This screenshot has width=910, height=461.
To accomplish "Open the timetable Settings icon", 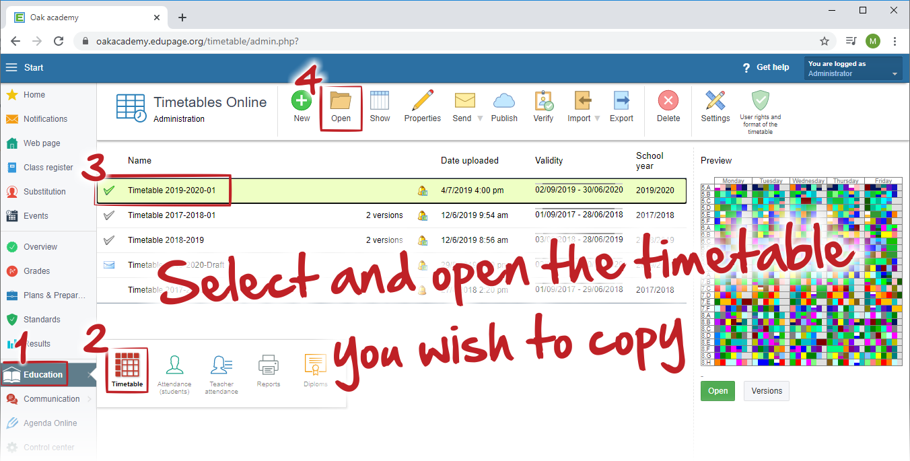I will tap(715, 102).
